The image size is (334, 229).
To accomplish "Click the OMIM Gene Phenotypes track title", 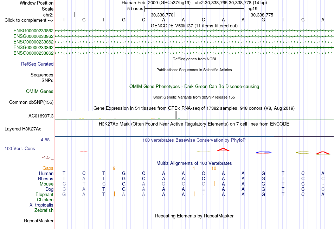I will tap(194, 87).
